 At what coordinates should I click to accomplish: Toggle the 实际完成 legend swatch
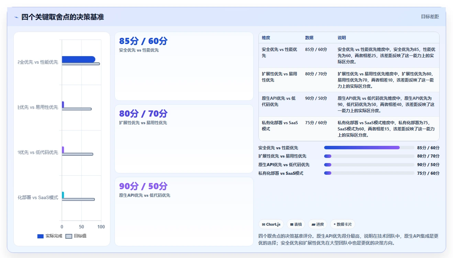pyautogui.click(x=41, y=236)
